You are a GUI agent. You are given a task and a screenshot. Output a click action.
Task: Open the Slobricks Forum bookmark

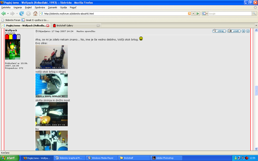click(11, 20)
